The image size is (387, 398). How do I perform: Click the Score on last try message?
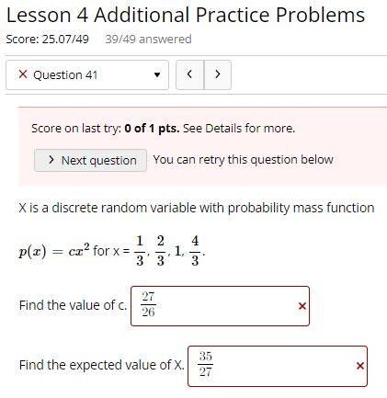click(164, 129)
